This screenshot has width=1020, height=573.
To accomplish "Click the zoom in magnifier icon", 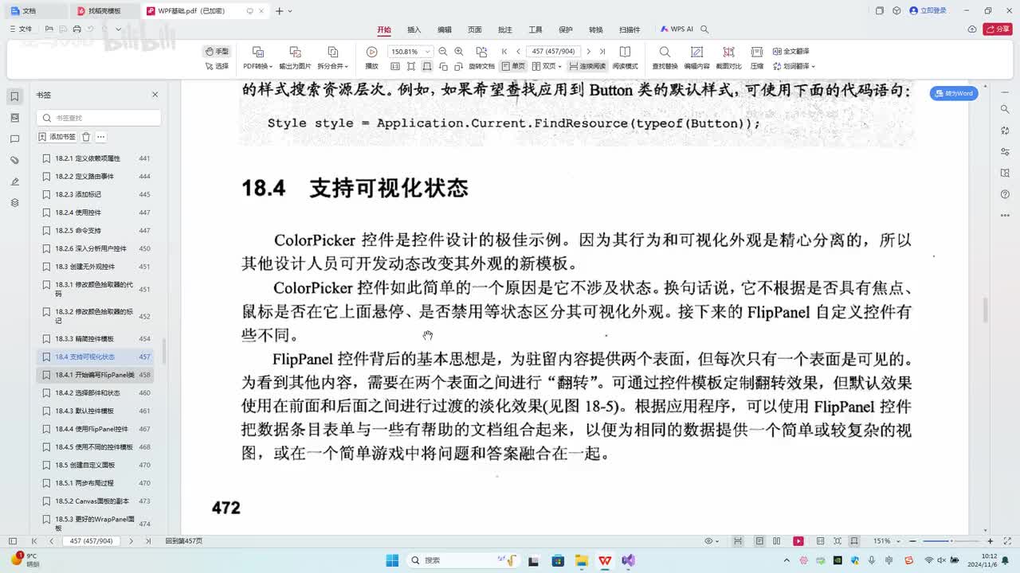I will (459, 51).
